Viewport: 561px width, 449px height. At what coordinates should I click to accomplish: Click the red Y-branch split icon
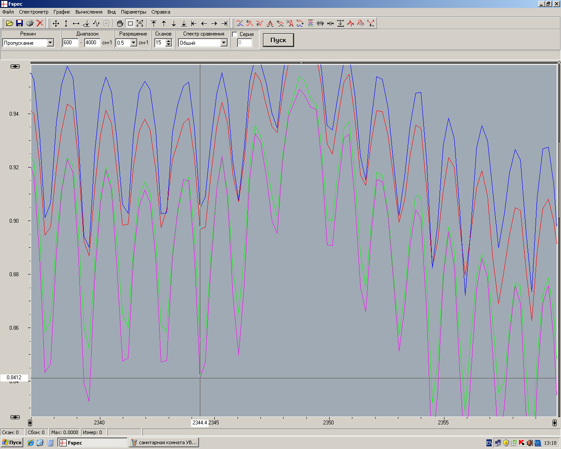(x=371, y=23)
